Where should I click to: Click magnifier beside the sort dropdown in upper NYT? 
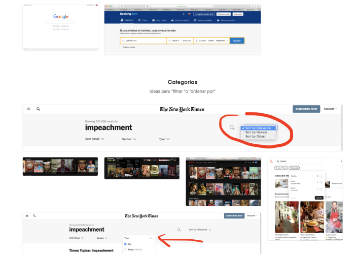pos(232,128)
